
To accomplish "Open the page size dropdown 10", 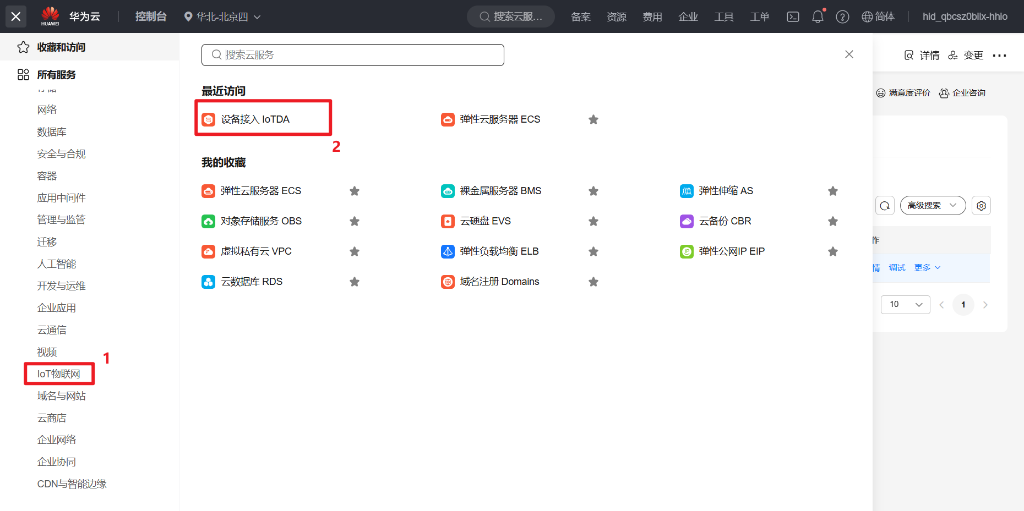I will tap(905, 305).
